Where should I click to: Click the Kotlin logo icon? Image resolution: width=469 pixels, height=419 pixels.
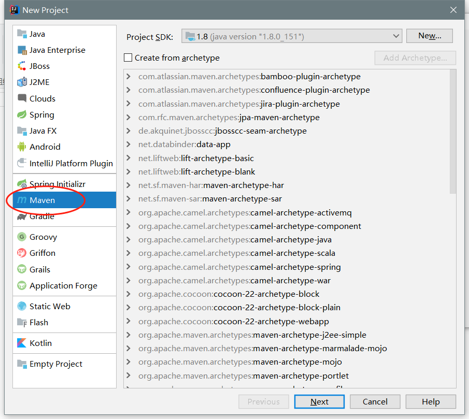point(22,343)
